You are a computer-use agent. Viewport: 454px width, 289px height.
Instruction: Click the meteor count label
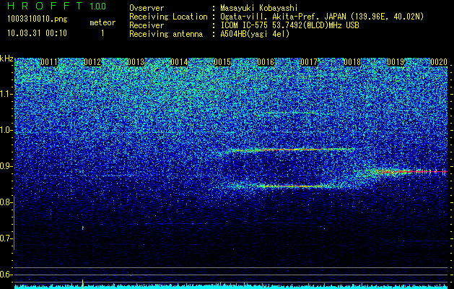(102, 22)
